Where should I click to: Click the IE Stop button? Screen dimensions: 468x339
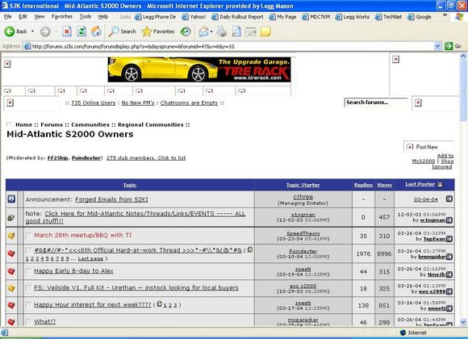click(x=67, y=31)
